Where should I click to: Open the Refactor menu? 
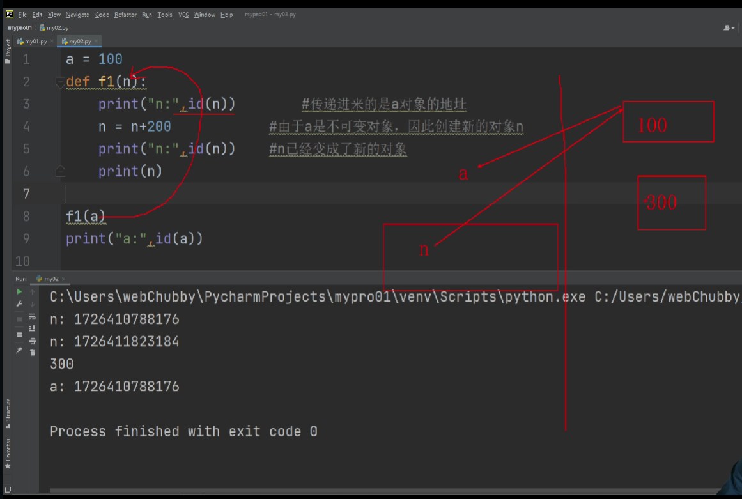pos(125,15)
